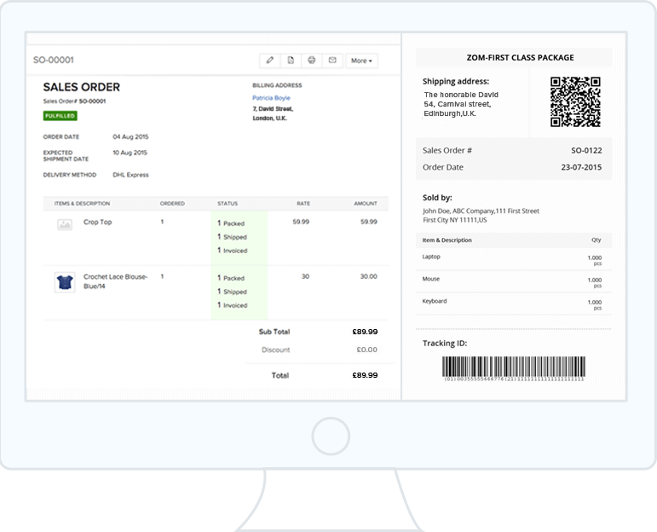
Task: Select the Crochet Lace Blouse-Blue/14 item
Action: click(115, 281)
